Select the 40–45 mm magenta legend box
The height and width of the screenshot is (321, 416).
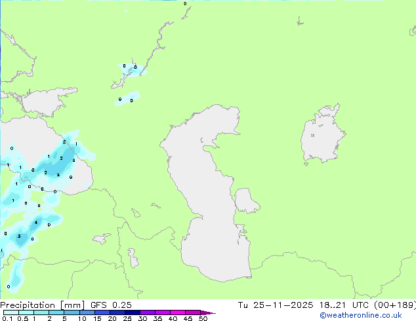click(178, 312)
